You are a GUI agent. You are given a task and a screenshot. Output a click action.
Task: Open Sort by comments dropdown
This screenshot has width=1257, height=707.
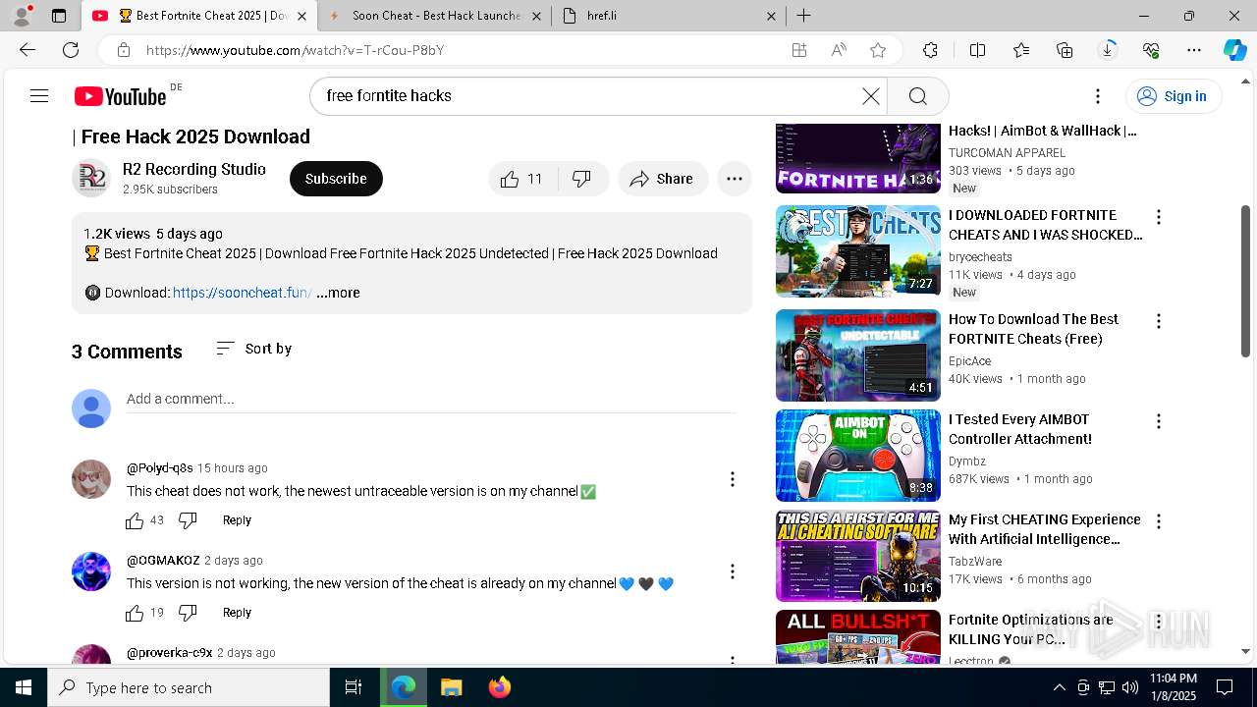(x=254, y=349)
